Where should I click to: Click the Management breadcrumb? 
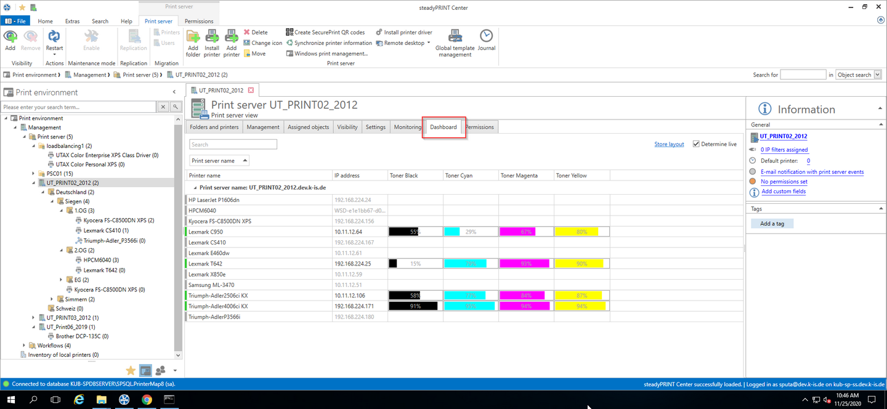point(89,75)
